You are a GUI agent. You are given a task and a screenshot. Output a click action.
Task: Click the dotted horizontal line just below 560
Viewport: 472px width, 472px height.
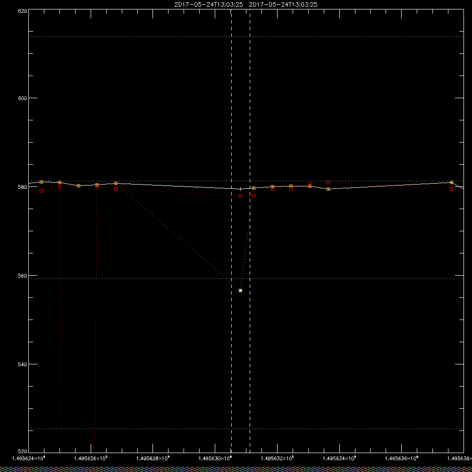click(246, 279)
